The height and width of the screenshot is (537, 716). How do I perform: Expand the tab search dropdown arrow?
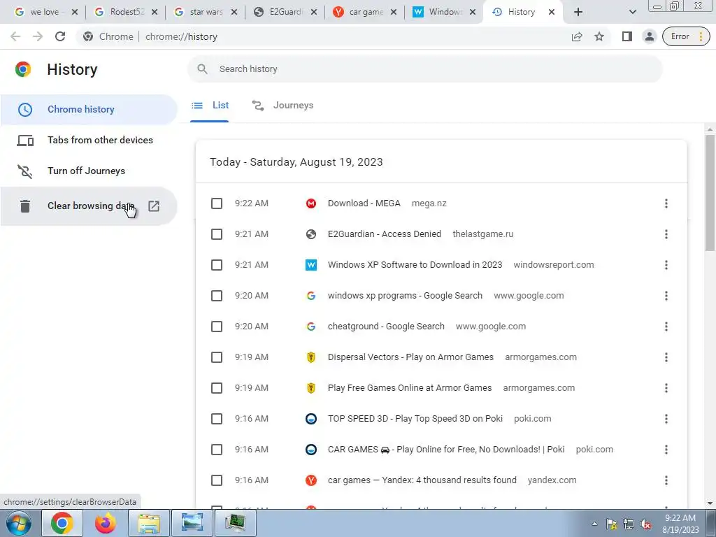tap(632, 12)
